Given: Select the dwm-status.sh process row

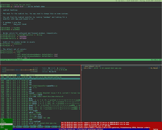Looking at the screenshot, I should coord(40,96).
